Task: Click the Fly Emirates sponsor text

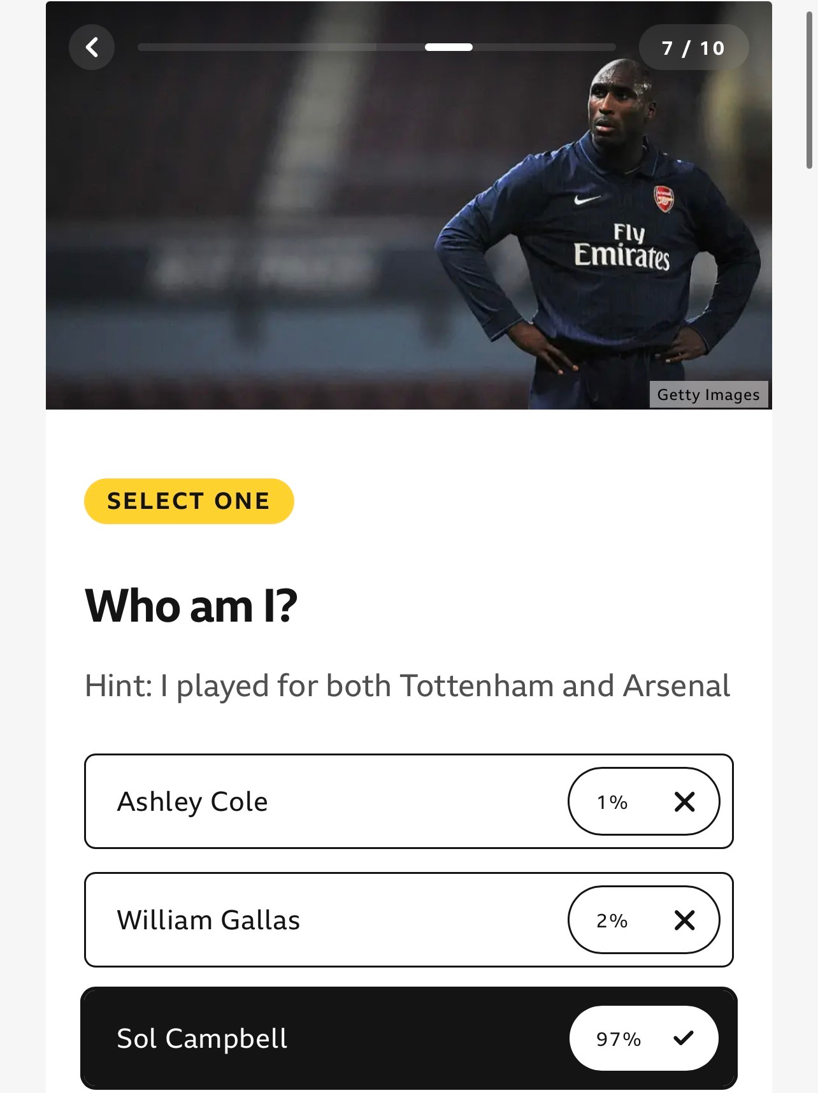Action: pyautogui.click(x=622, y=247)
